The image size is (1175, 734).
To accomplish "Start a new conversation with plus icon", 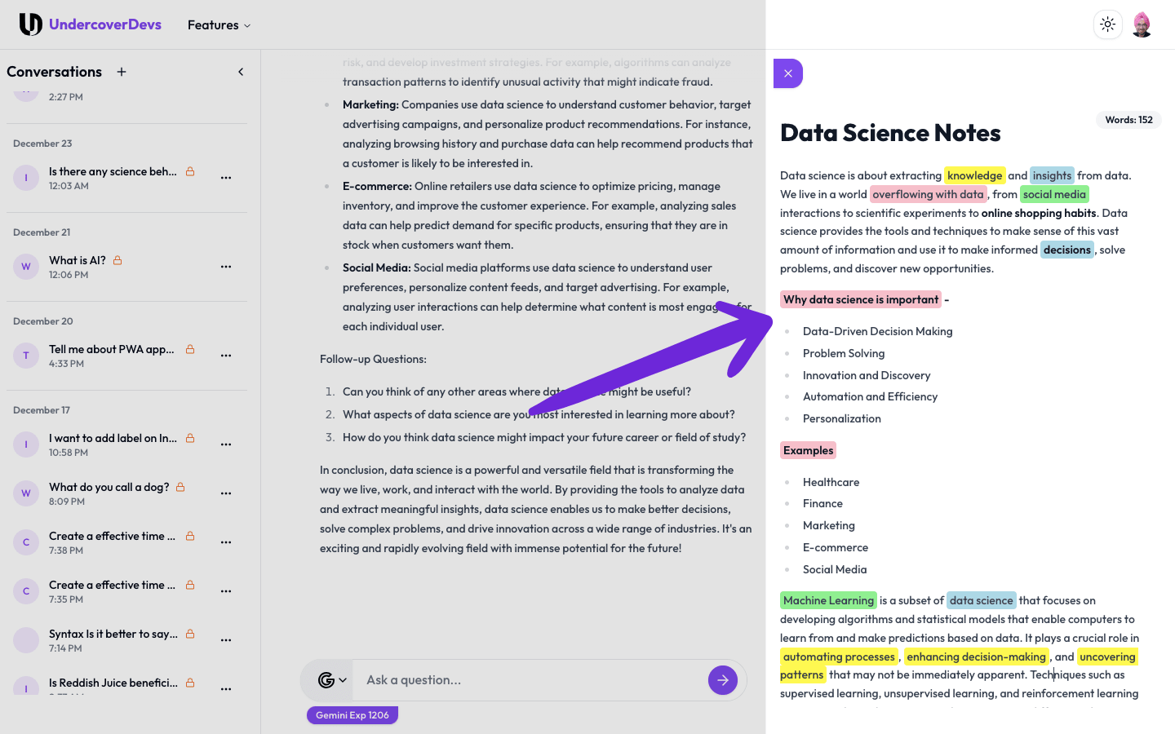I will (122, 72).
